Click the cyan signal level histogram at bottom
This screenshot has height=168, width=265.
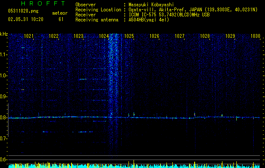coord(134,166)
